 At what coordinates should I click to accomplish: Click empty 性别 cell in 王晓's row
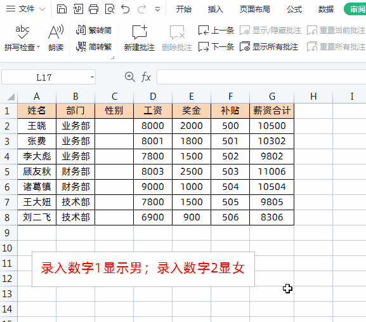[114, 126]
